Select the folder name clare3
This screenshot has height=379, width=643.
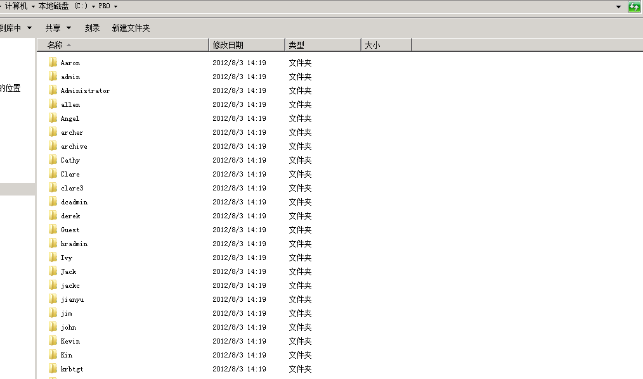(72, 188)
